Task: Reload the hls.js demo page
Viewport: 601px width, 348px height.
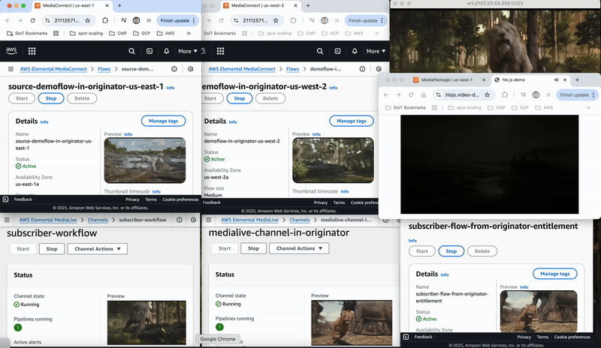Action: (x=411, y=95)
